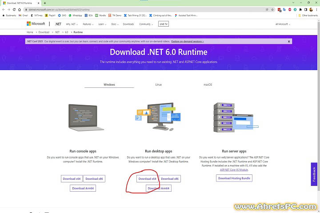
Task: Open the Climbing out of the bookmark
Action: [160, 15]
